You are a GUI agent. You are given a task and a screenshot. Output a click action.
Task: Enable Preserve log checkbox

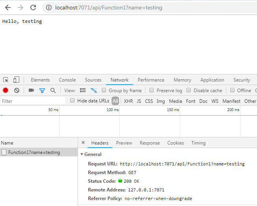[152, 90]
